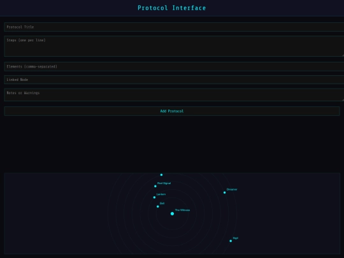Select The Witness central node
The image size is (344, 258).
point(172,213)
